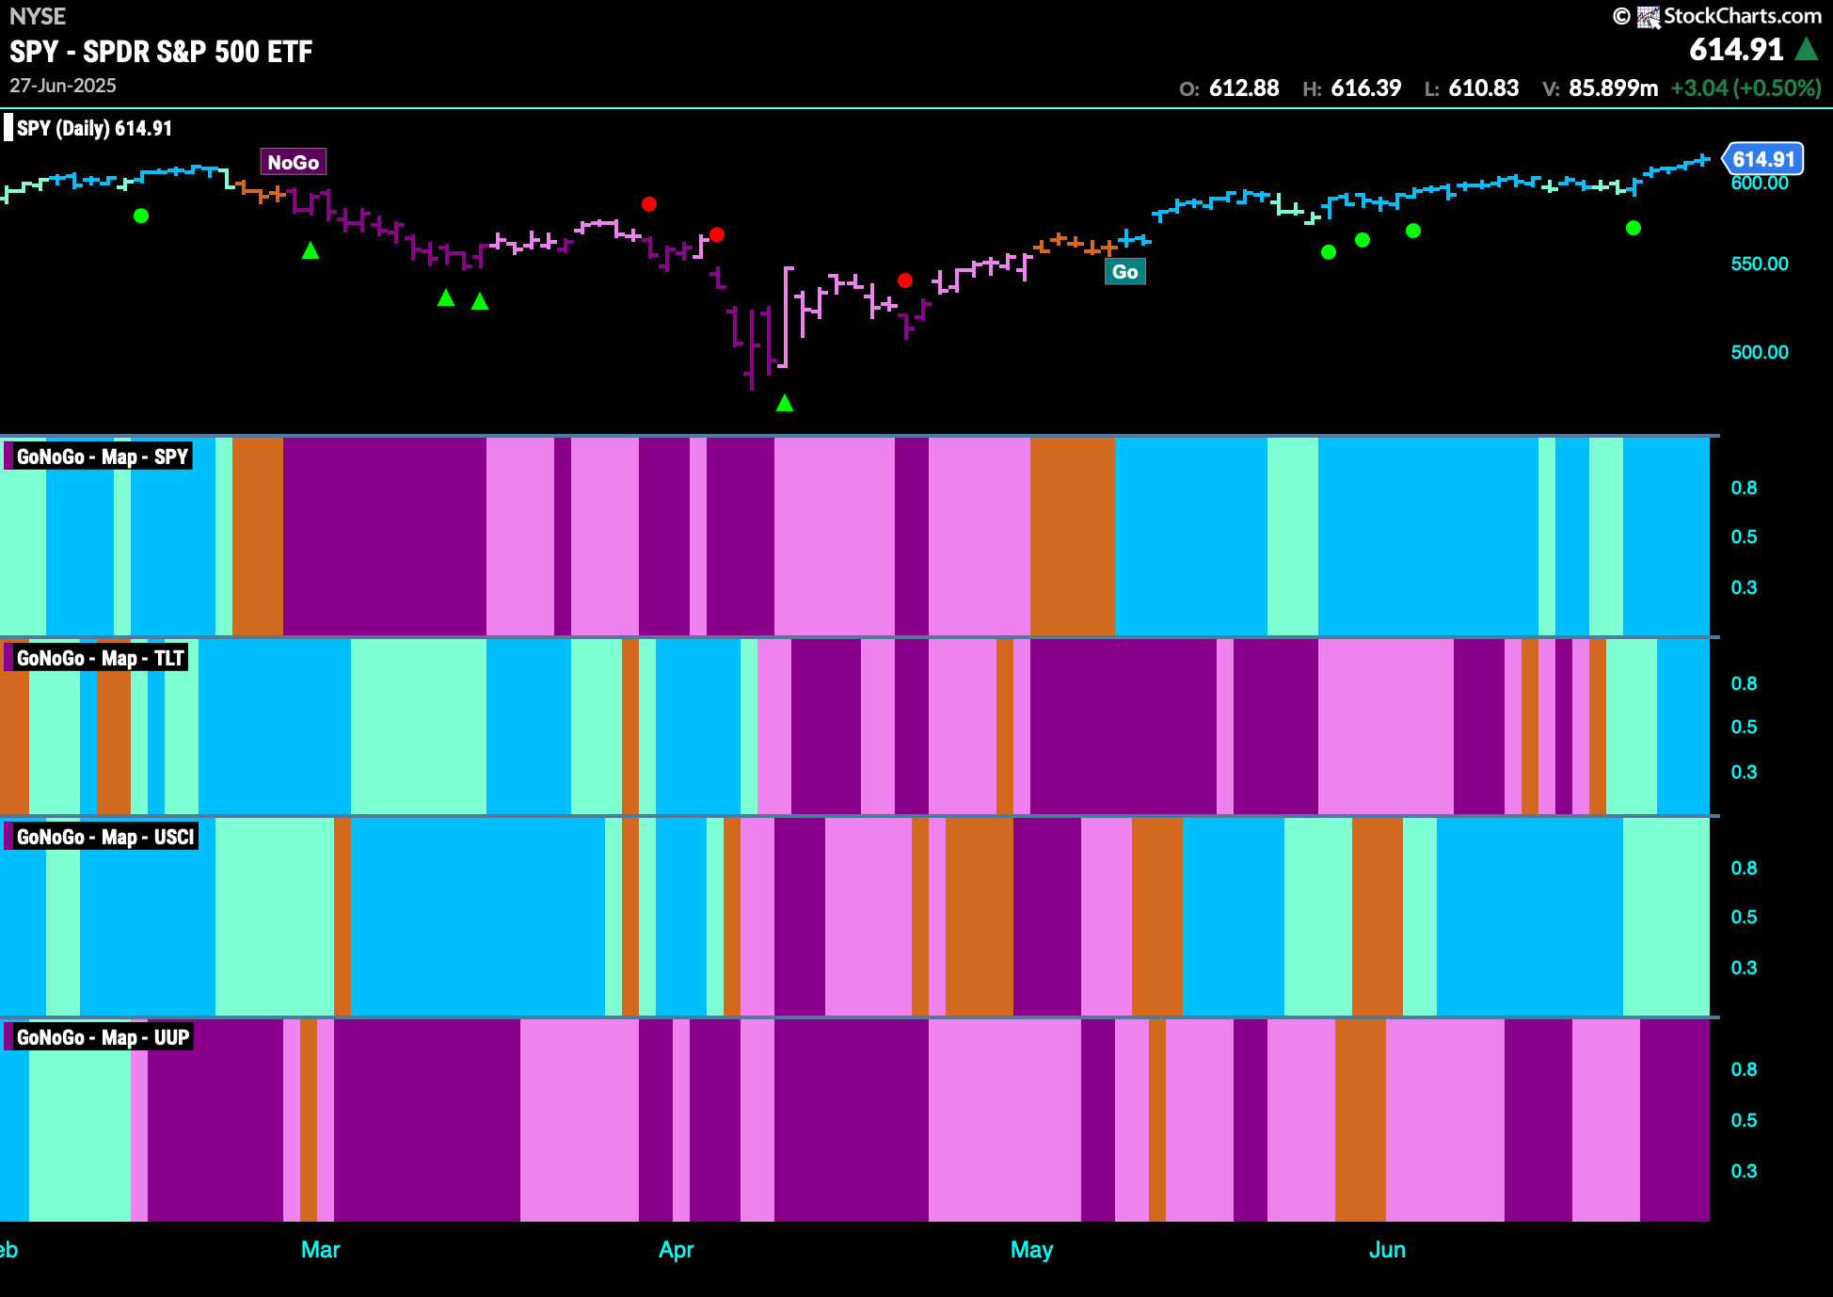Click the purple NoGo badge on the price chart

coord(294,161)
